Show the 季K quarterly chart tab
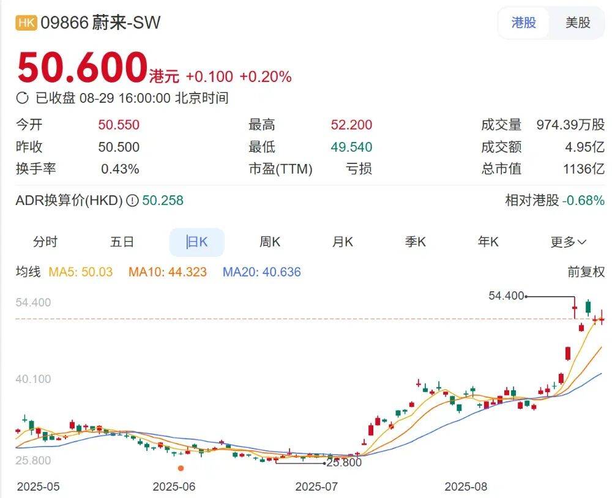Screen dimensions: 612x498 tap(415, 242)
